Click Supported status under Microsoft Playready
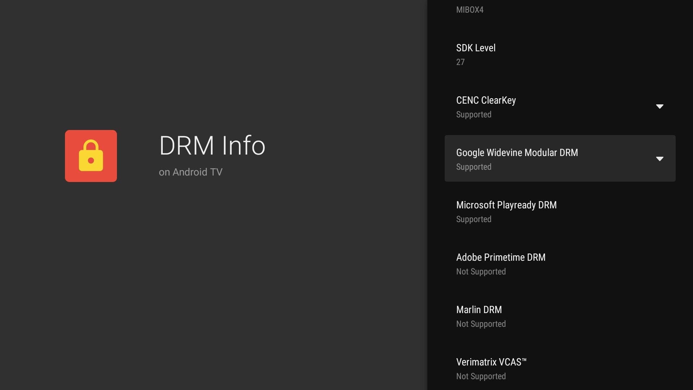 pos(474,220)
